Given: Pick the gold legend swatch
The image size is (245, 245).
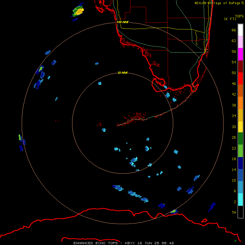Looking at the screenshot, I should (x=240, y=115).
